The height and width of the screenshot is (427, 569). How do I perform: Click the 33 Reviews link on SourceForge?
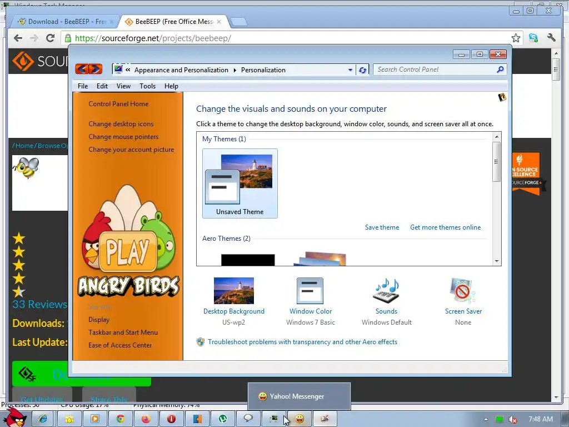[39, 304]
